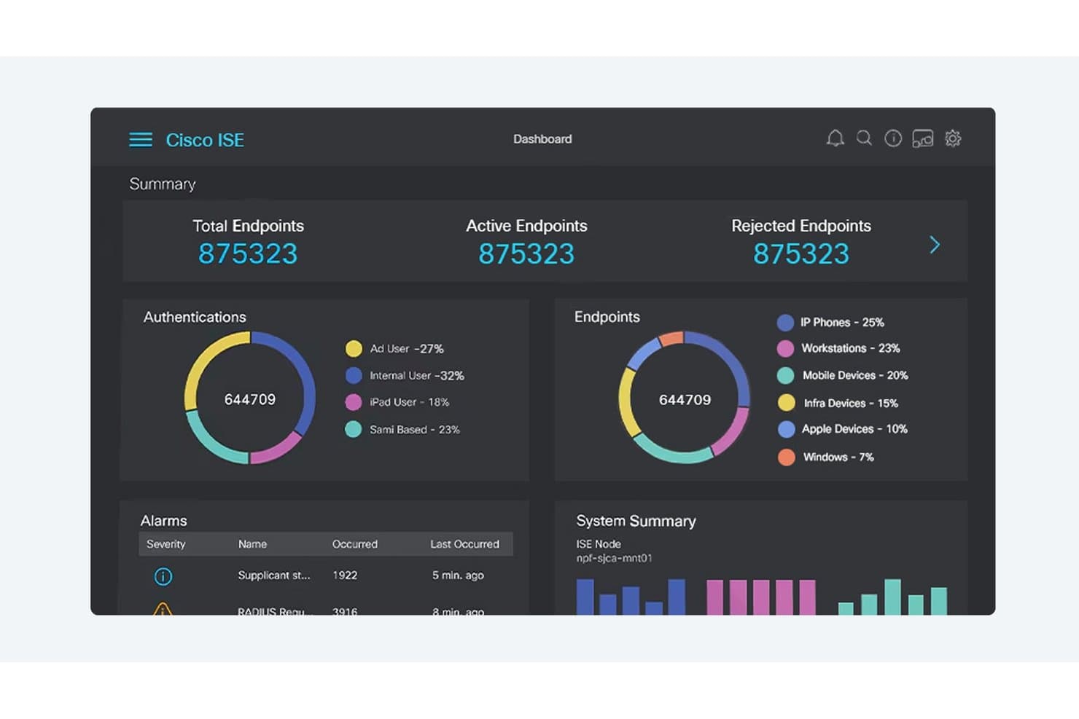The image size is (1079, 719).
Task: Click the Apple Devices legend dot
Action: point(786,429)
